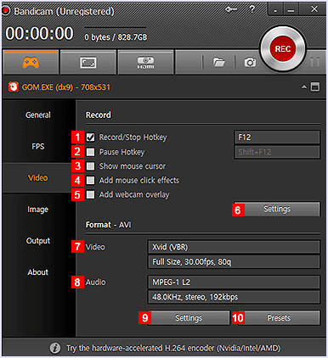Open registration key icon in title bar

[231, 10]
